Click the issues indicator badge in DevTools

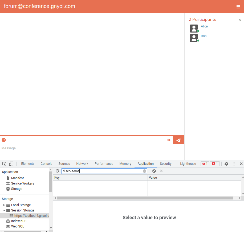(x=215, y=164)
